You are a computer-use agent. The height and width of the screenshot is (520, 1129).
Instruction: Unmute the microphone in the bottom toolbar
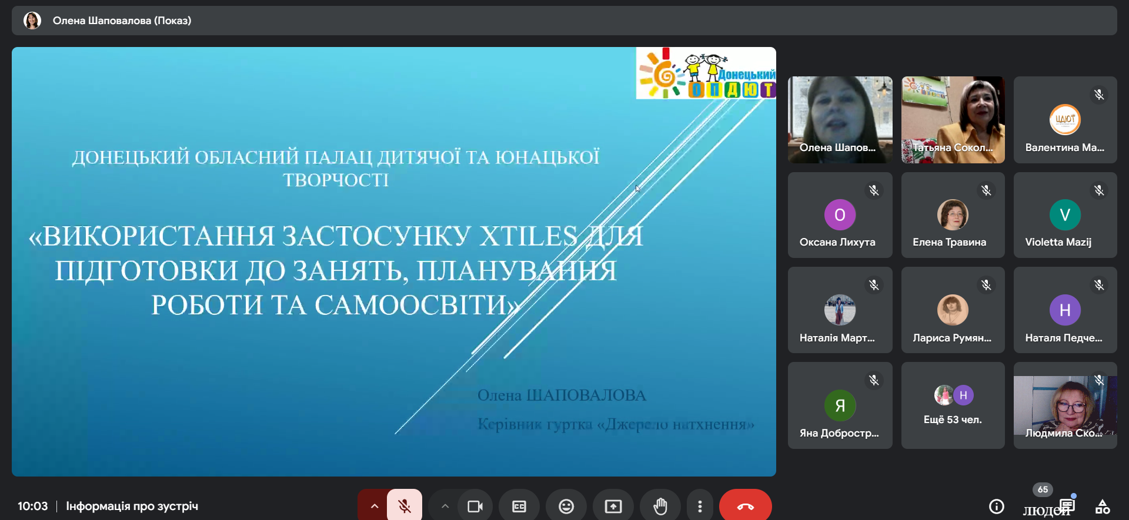405,506
